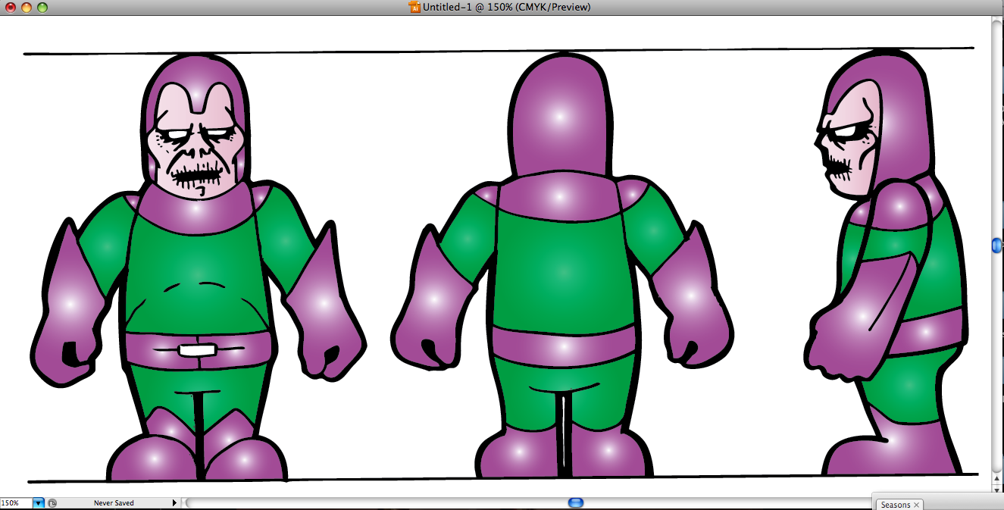Screen dimensions: 1004x510
Task: Click the 'Untitled-1 @ 150% (CMYK/Preview)' title
Action: (x=507, y=8)
